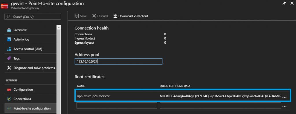Open ellipsis menu for vpn-azure-p2s-root.cer row
The height and width of the screenshot is (114, 296).
pyautogui.click(x=284, y=97)
